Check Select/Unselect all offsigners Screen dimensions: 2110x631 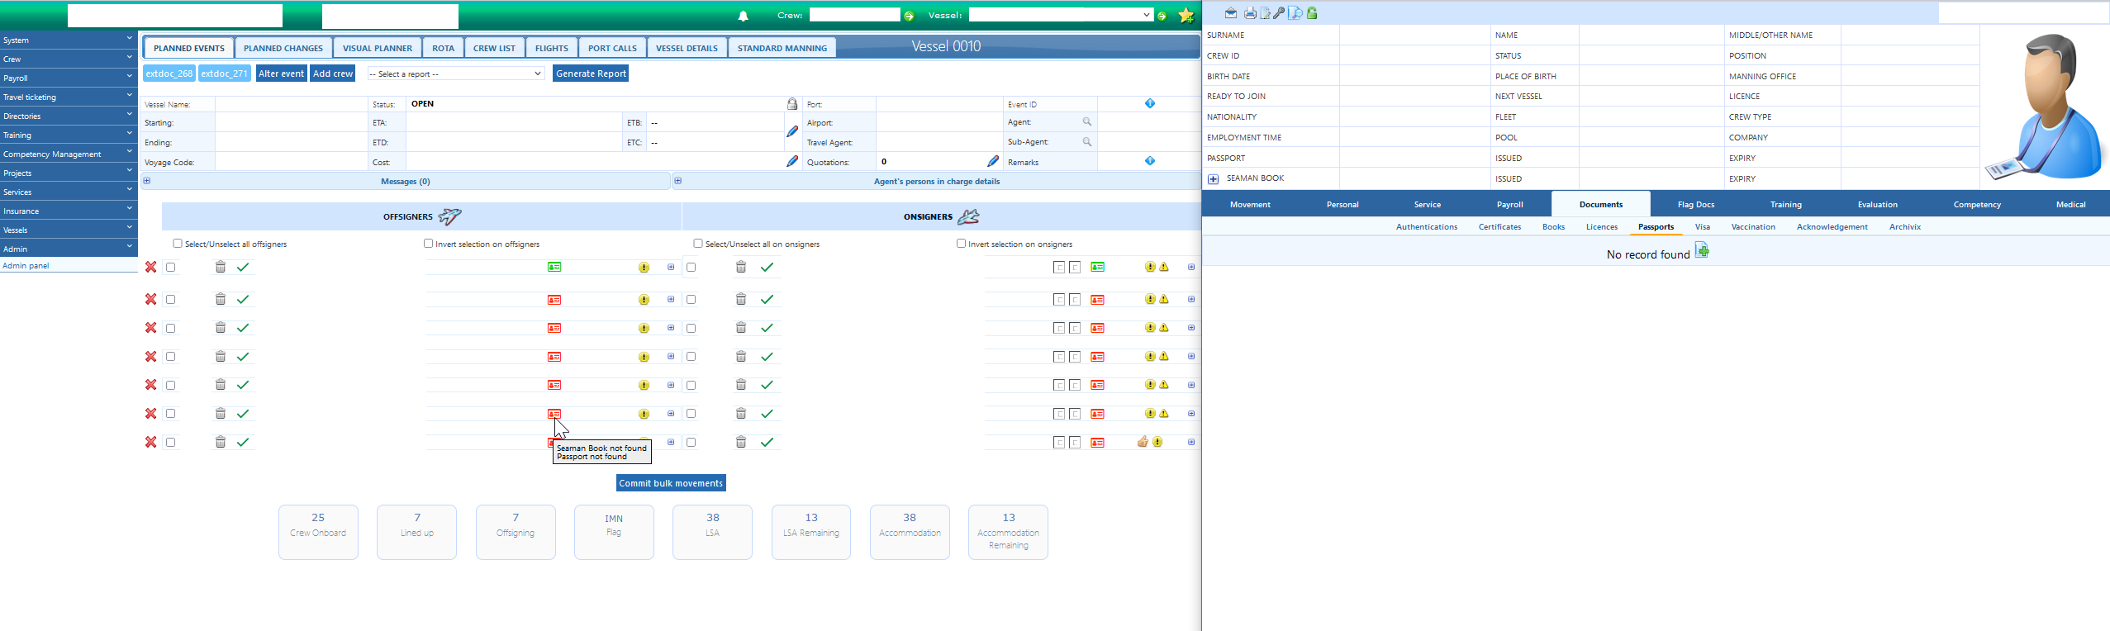[x=178, y=244]
